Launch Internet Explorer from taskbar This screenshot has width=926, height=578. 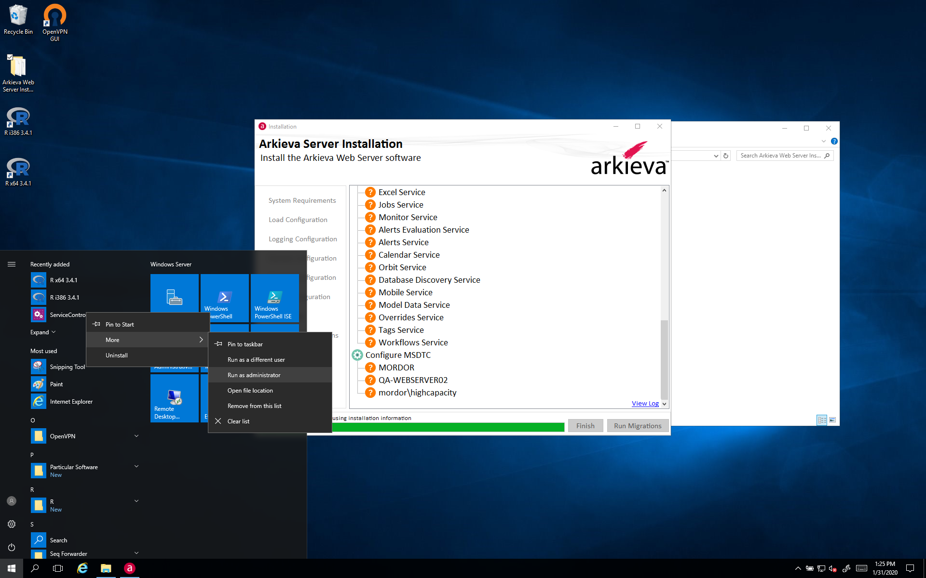[82, 568]
